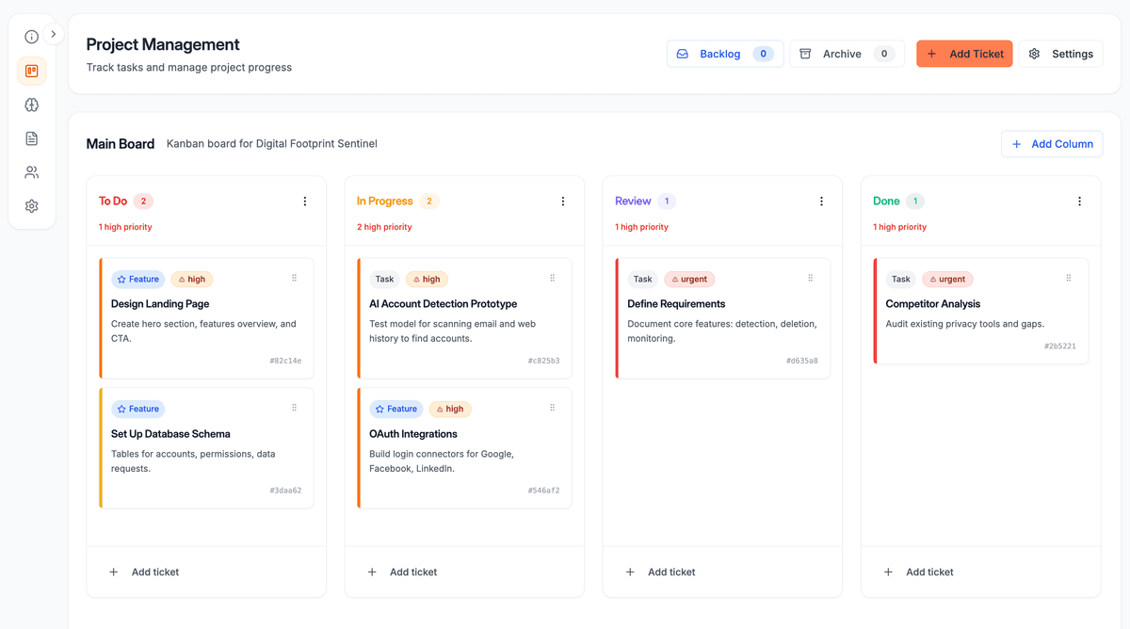Open the documents sidebar icon
1130x629 pixels.
31,137
